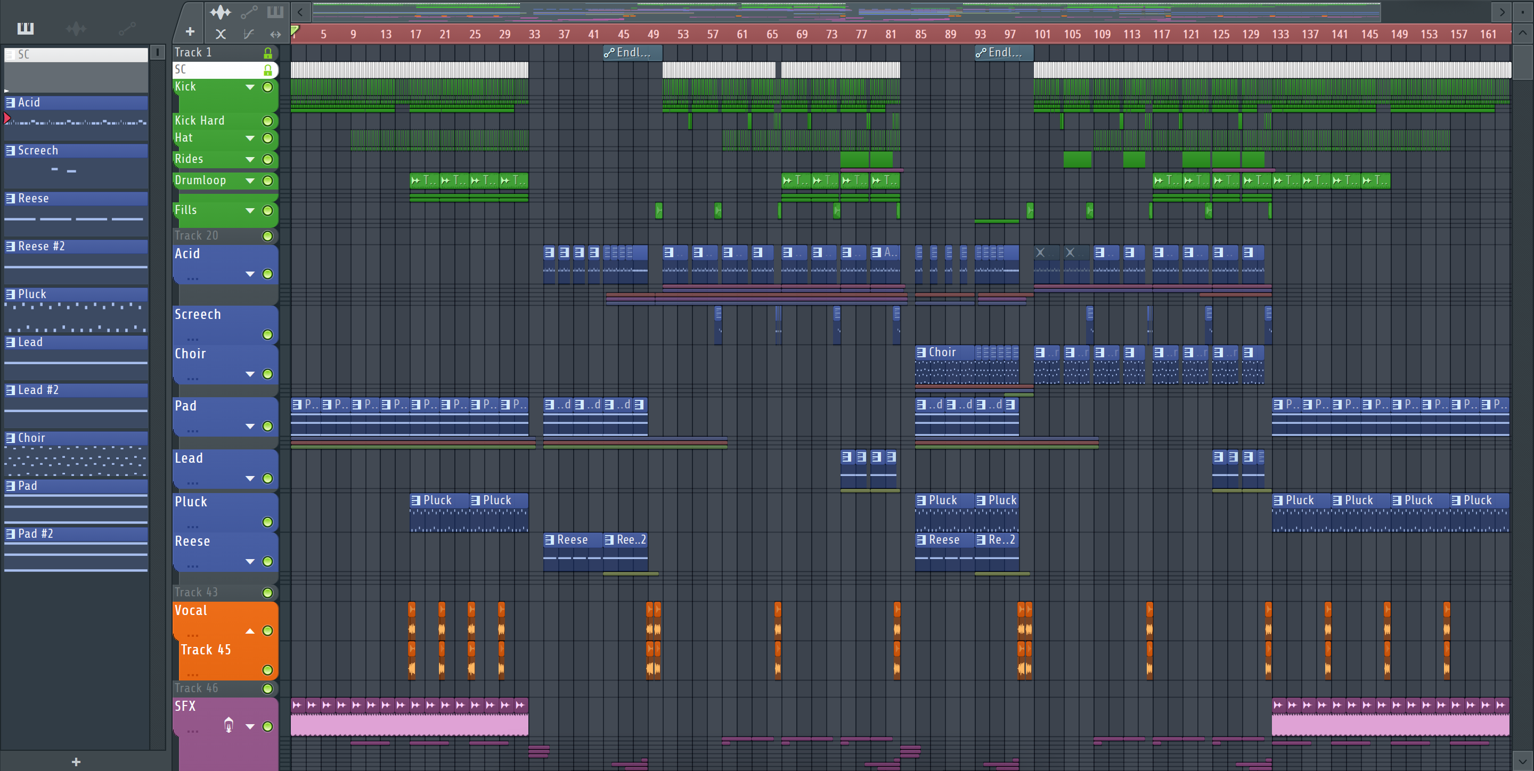Show automation clips in the picker panel

click(x=127, y=28)
